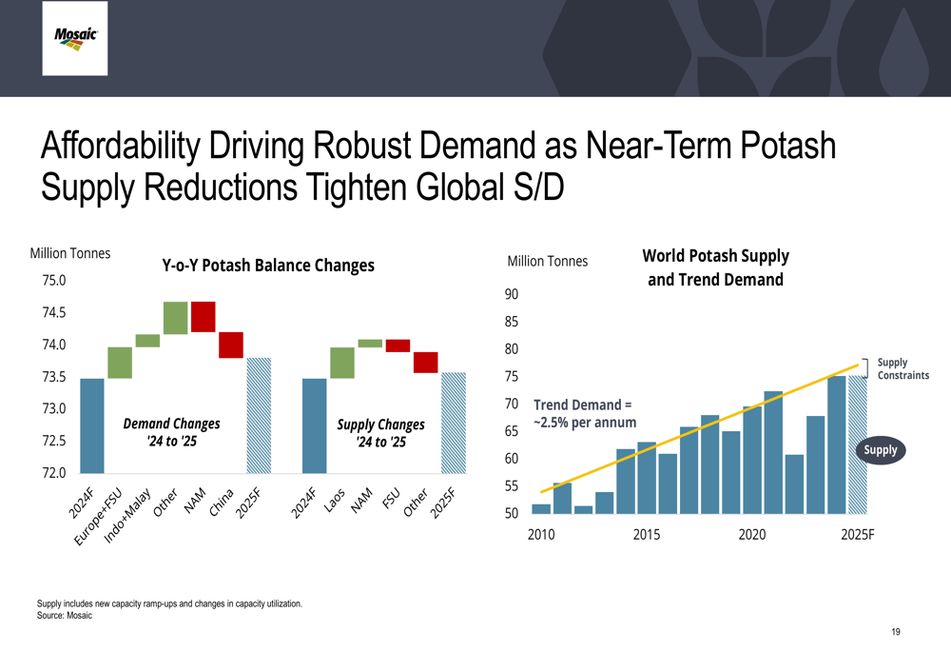This screenshot has width=951, height=652.
Task: Click the 'Supply Changes '24 to '25' label
Action: [381, 433]
